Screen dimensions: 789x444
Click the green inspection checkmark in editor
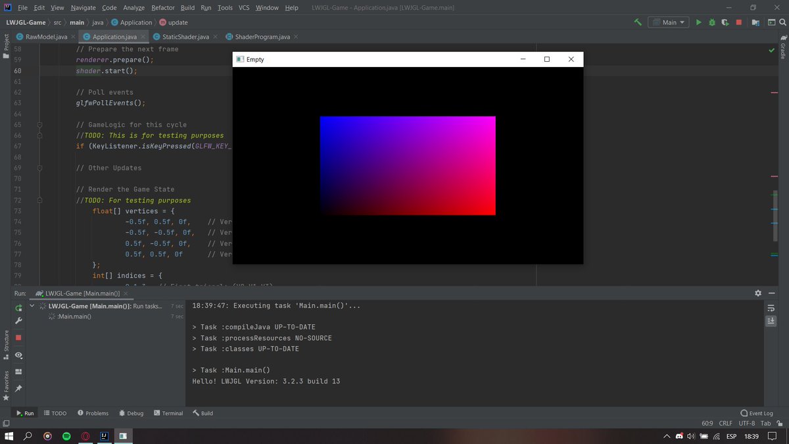point(771,49)
